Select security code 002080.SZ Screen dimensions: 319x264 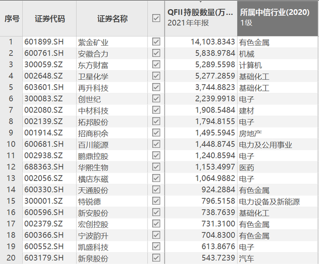[x=44, y=110]
